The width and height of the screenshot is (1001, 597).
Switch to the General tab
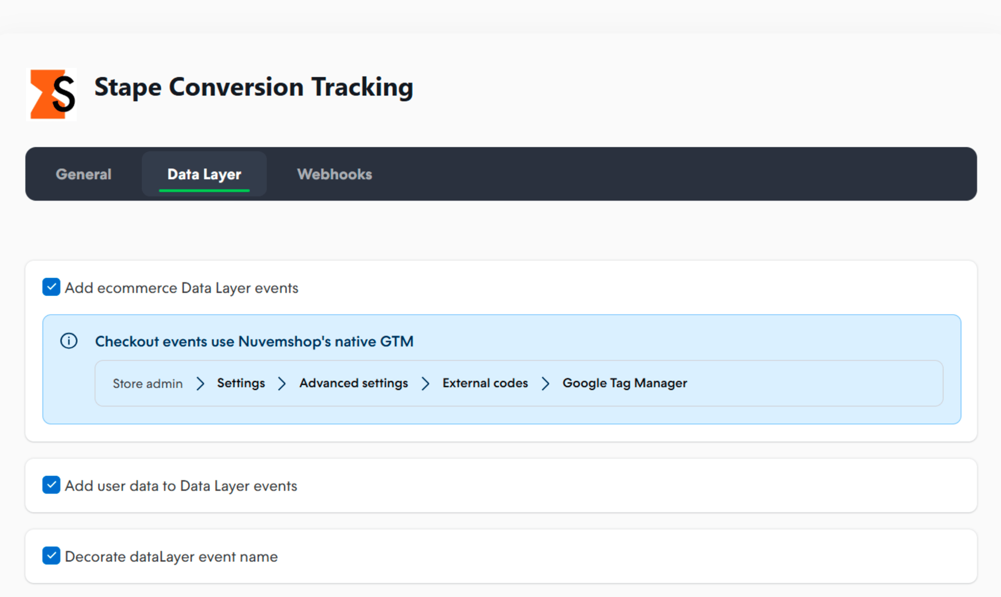[x=83, y=174]
